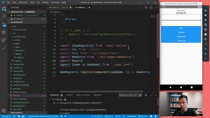Collapse index.js group in Problems list
The width and height of the screenshot is (210, 118).
(x=50, y=100)
